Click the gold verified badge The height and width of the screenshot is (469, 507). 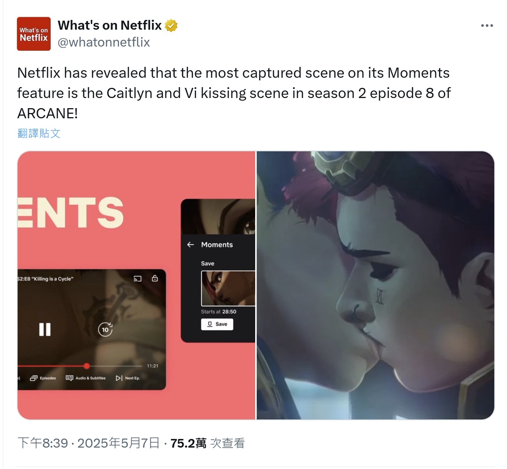click(171, 26)
